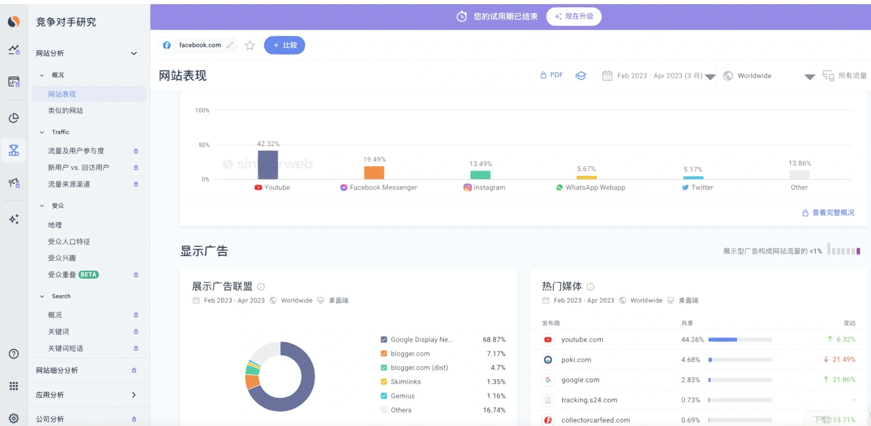Screen dimensions: 871x426
Task: Toggle the blogger.com (dist) checkbox
Action: (384, 368)
